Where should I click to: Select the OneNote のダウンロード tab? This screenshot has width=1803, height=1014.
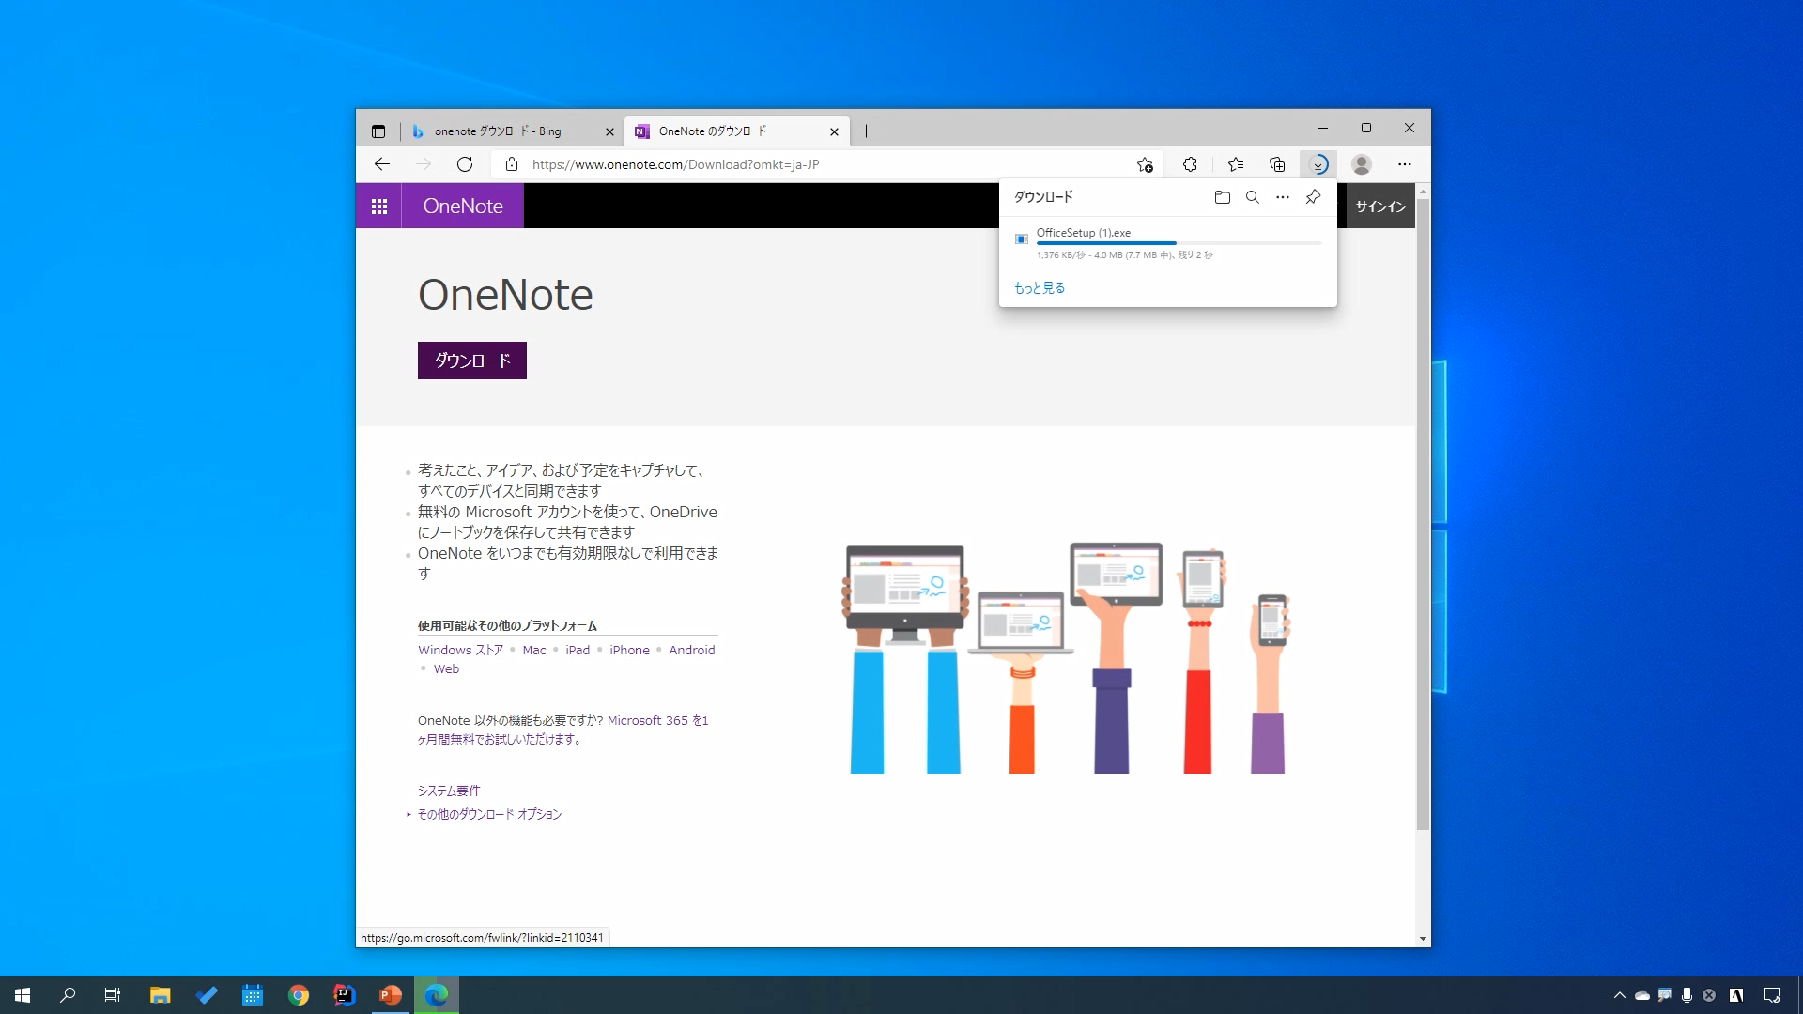(x=737, y=131)
